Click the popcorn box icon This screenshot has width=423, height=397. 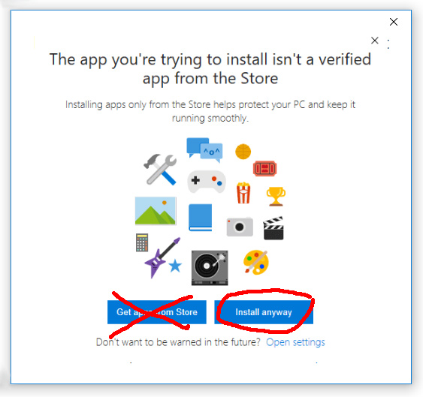pyautogui.click(x=243, y=193)
